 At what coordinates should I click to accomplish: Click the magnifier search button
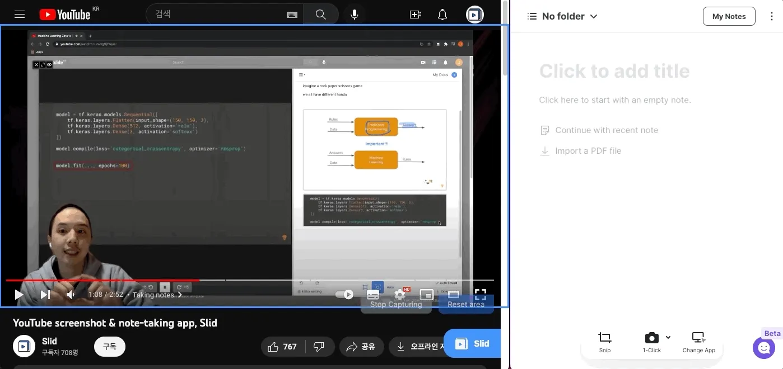[321, 15]
